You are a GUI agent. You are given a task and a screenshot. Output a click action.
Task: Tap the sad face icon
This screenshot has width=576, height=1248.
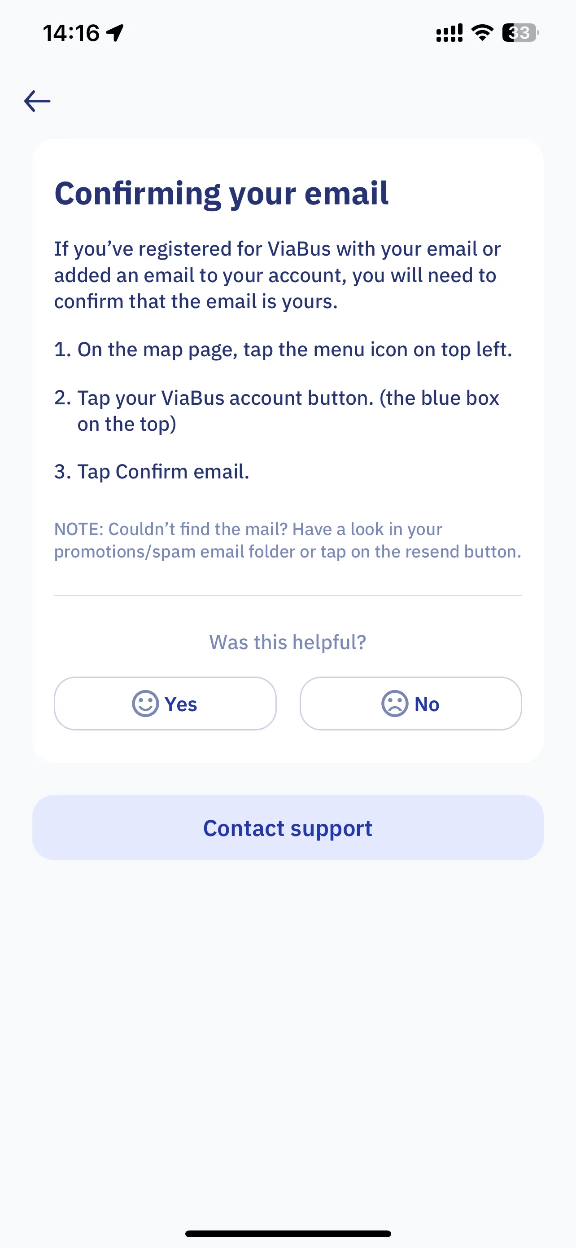coord(395,704)
